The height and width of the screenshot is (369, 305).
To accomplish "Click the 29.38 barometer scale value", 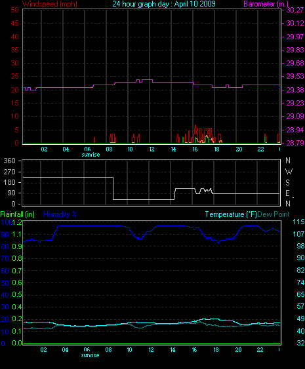I will [295, 90].
